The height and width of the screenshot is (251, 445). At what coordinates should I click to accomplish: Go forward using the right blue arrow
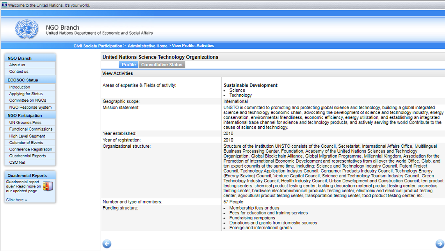coord(440,244)
